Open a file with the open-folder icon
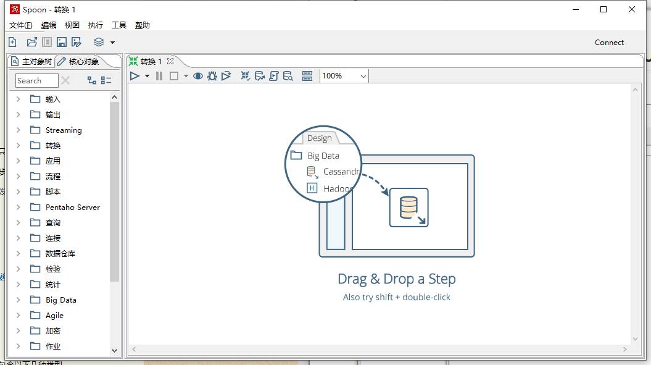 coord(31,42)
